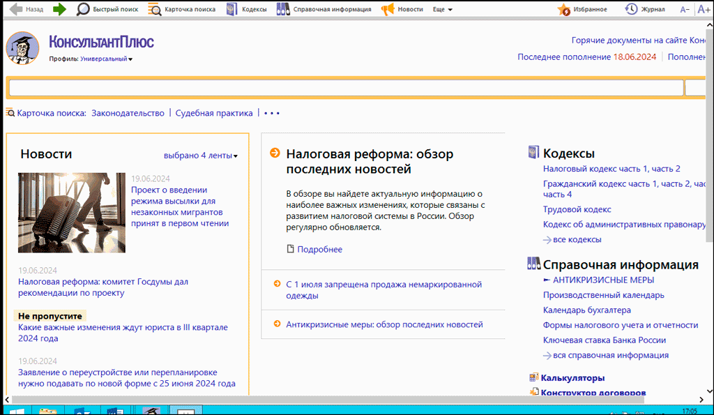Image resolution: width=714 pixels, height=415 pixels.
Task: Open Справочная информация toolbar icon
Action: click(x=283, y=9)
